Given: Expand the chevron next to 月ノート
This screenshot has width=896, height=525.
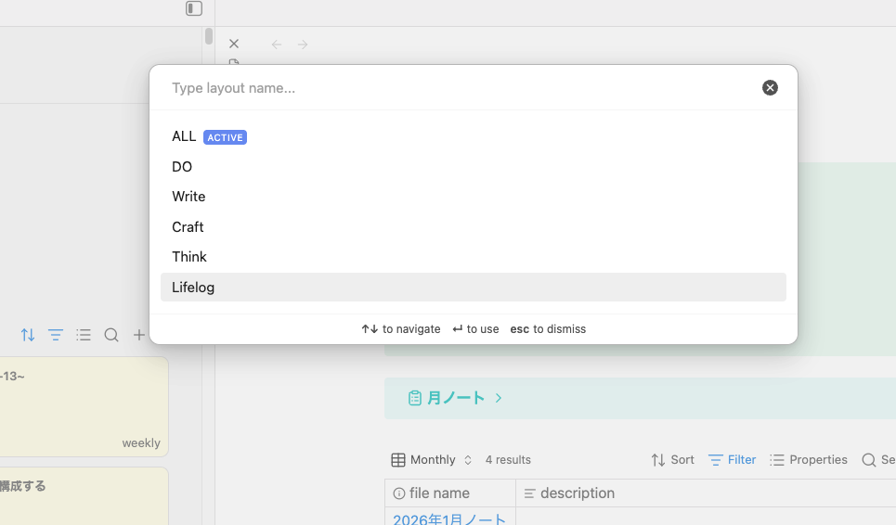Looking at the screenshot, I should pos(499,398).
